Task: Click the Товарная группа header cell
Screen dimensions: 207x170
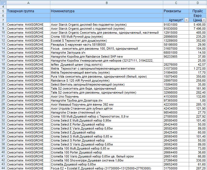Action: (28, 11)
